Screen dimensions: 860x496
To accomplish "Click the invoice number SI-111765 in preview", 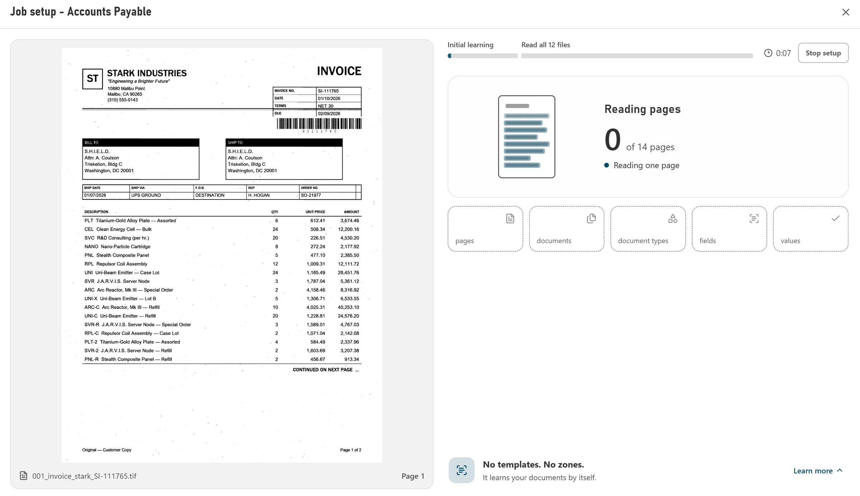I will 328,91.
